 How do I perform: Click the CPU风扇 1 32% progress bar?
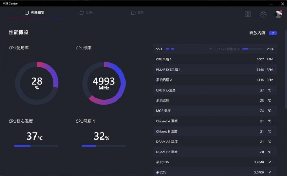click(x=104, y=146)
